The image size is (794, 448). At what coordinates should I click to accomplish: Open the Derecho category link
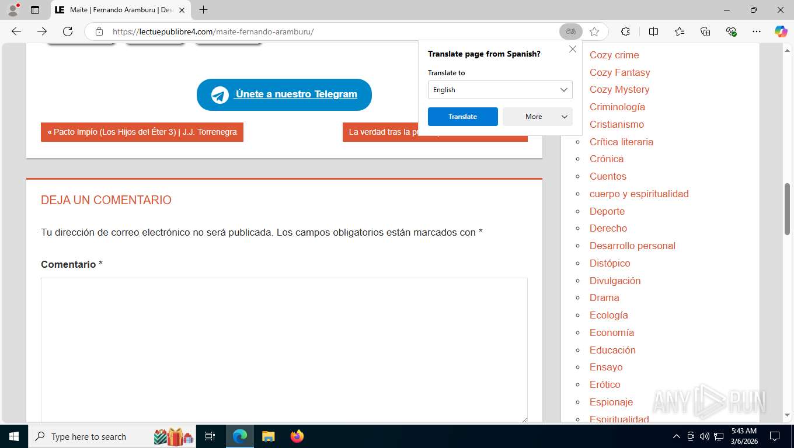[x=608, y=228]
